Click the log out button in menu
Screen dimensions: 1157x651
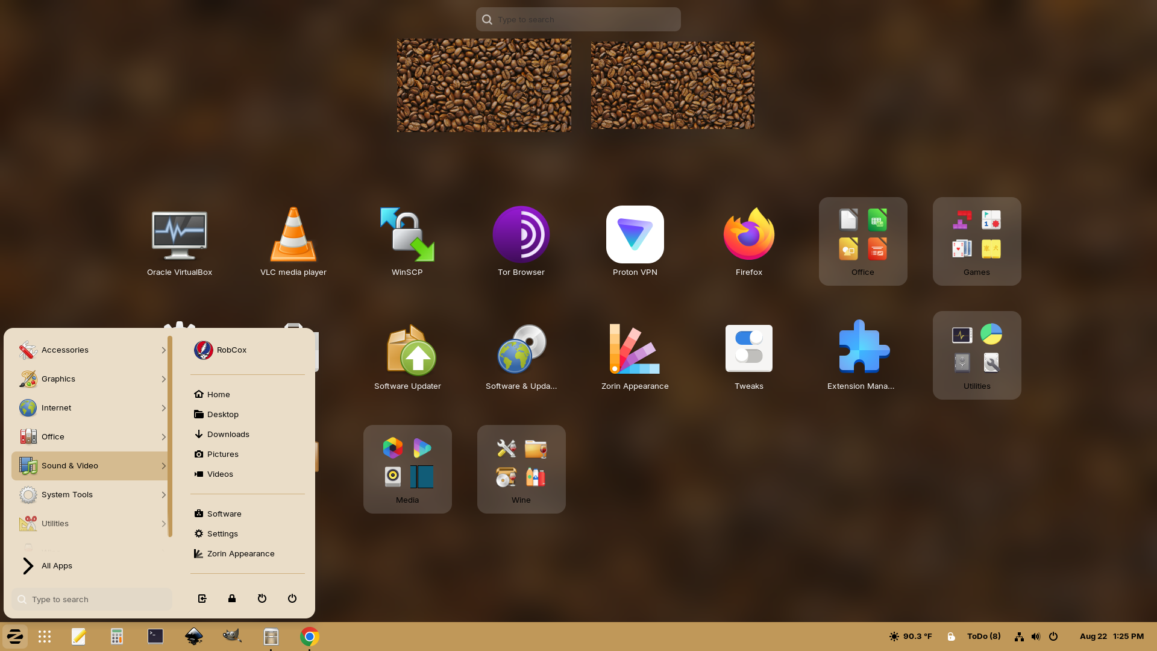202,599
